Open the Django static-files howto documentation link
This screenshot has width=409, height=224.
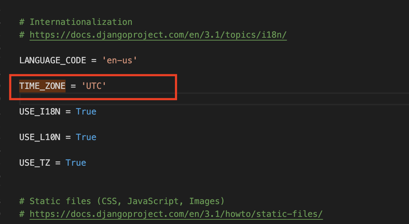(x=176, y=214)
